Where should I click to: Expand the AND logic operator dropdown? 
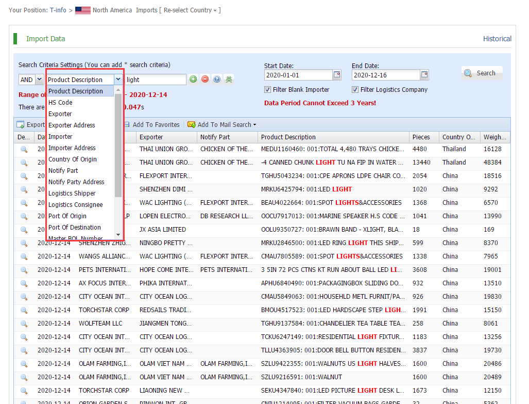[39, 79]
